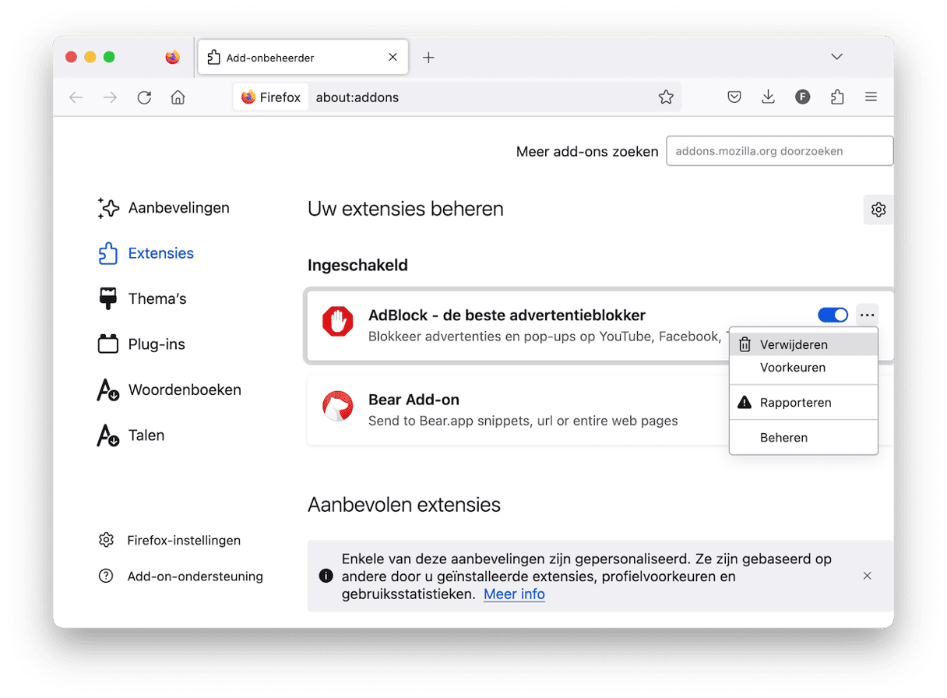947x698 pixels.
Task: Select Voorkeuren in the AdBlock menu
Action: (792, 368)
